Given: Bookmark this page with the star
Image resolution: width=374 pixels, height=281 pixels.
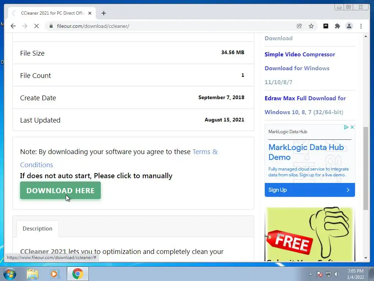Looking at the screenshot, I should (311, 26).
